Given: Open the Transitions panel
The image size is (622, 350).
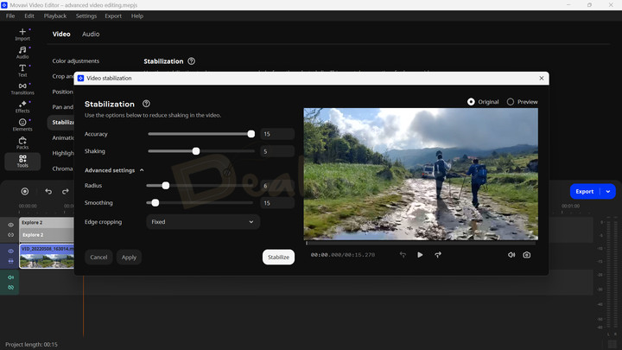Looking at the screenshot, I should coord(22,86).
